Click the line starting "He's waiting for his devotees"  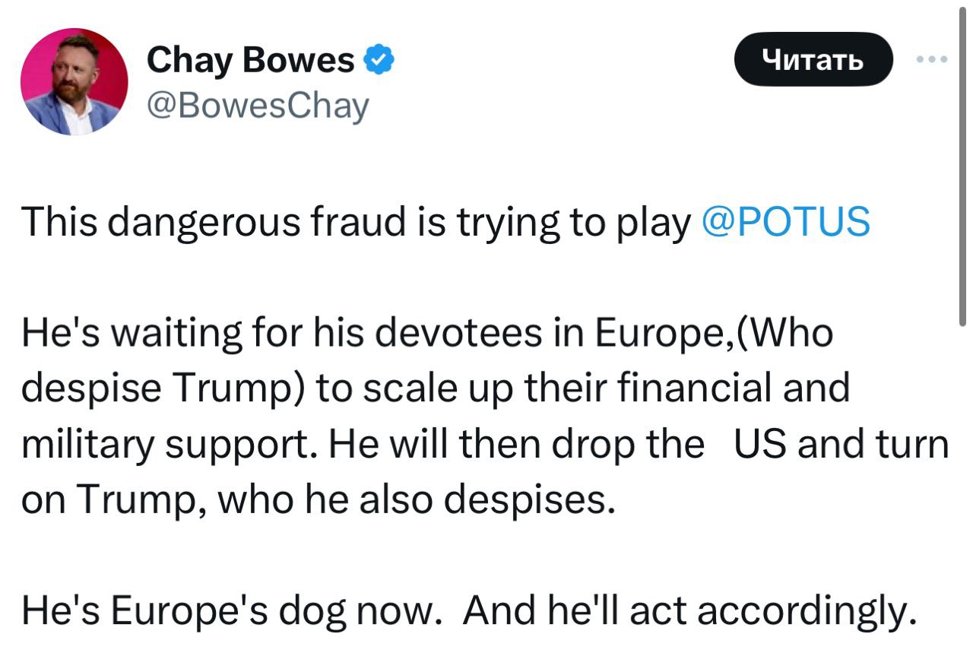(427, 333)
